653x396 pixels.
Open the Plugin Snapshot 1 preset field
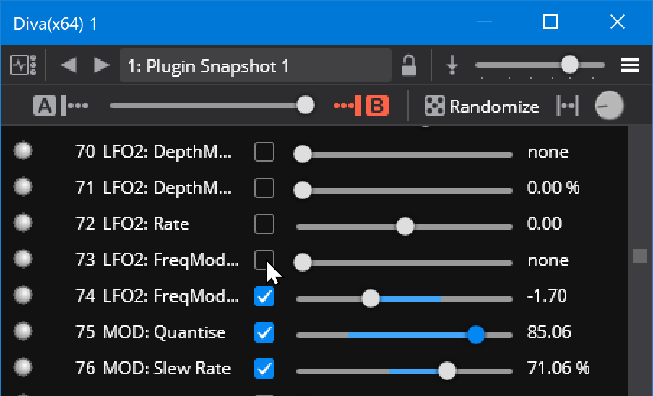[x=255, y=66]
